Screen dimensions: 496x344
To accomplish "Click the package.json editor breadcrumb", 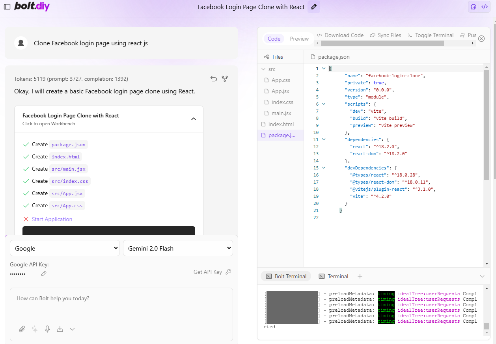I will [x=330, y=57].
